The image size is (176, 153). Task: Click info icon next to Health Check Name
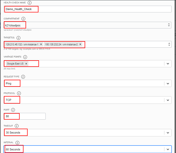(29, 3)
